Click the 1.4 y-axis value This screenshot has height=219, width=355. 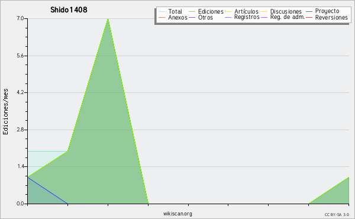click(x=21, y=166)
